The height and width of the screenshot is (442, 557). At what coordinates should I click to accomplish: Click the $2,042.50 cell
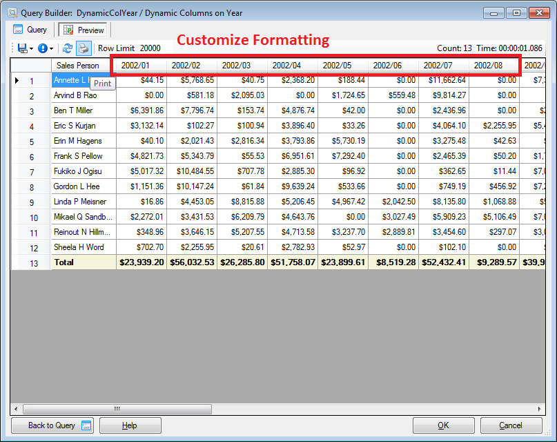coord(393,202)
